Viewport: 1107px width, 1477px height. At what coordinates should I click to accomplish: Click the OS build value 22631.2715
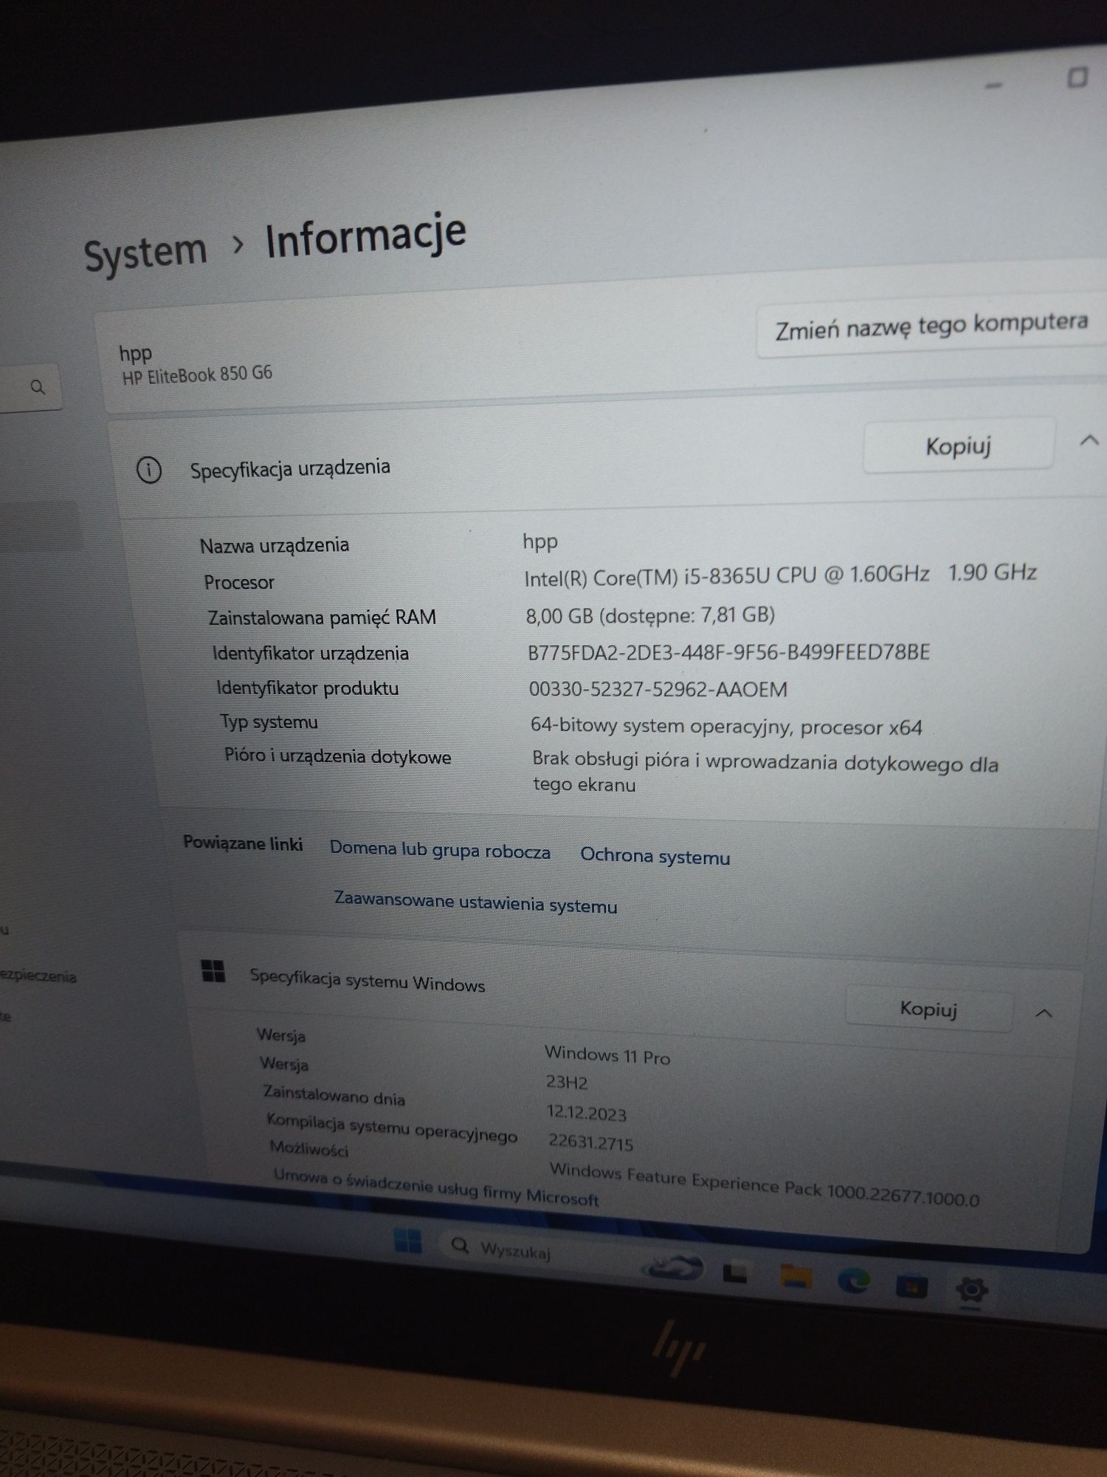pos(590,1142)
